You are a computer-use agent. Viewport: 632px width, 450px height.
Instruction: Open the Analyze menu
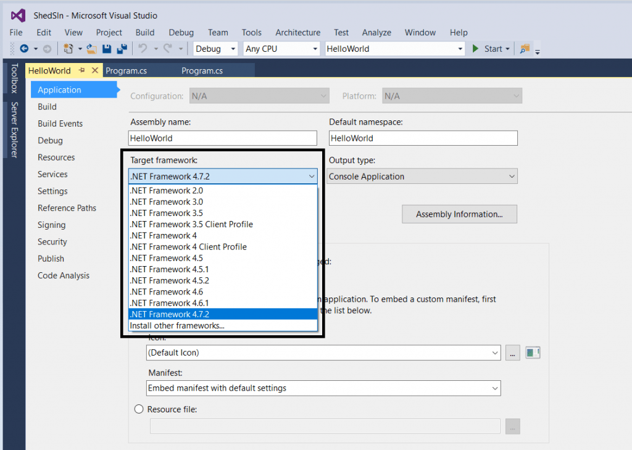click(376, 32)
